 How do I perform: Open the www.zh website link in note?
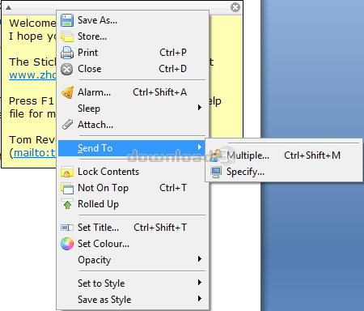[32, 75]
